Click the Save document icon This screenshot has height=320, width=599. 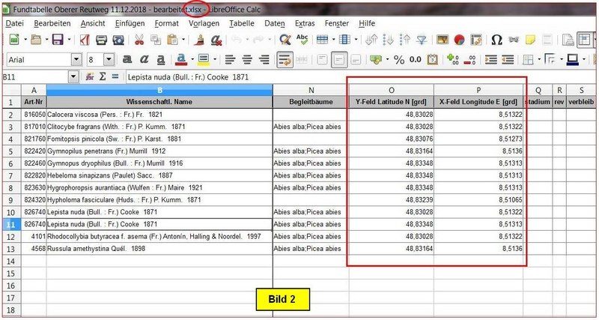coord(57,40)
